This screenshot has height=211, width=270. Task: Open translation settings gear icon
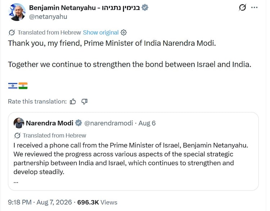pos(123,32)
